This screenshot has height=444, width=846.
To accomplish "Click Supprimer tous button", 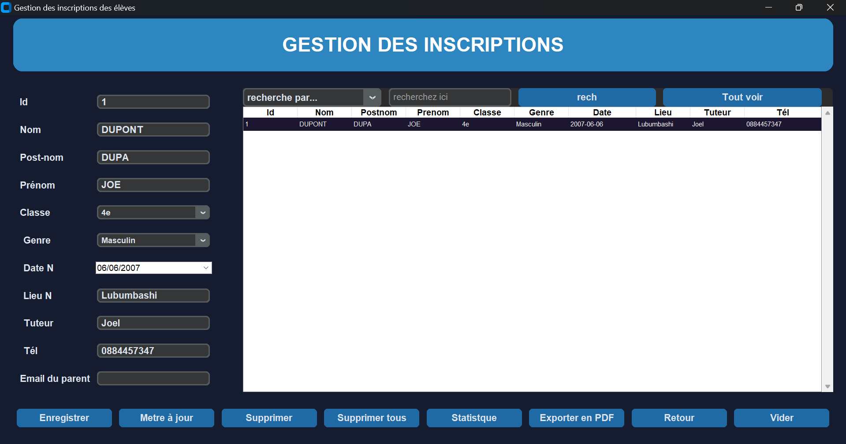I will coord(372,418).
